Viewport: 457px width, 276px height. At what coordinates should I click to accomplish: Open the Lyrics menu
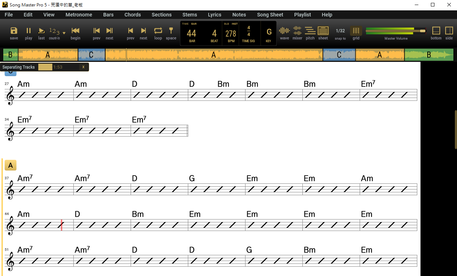coord(215,15)
